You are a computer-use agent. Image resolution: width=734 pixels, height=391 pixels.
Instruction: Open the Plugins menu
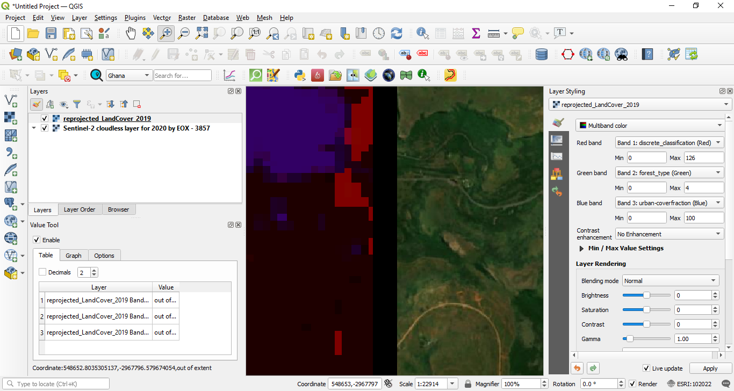pos(135,18)
